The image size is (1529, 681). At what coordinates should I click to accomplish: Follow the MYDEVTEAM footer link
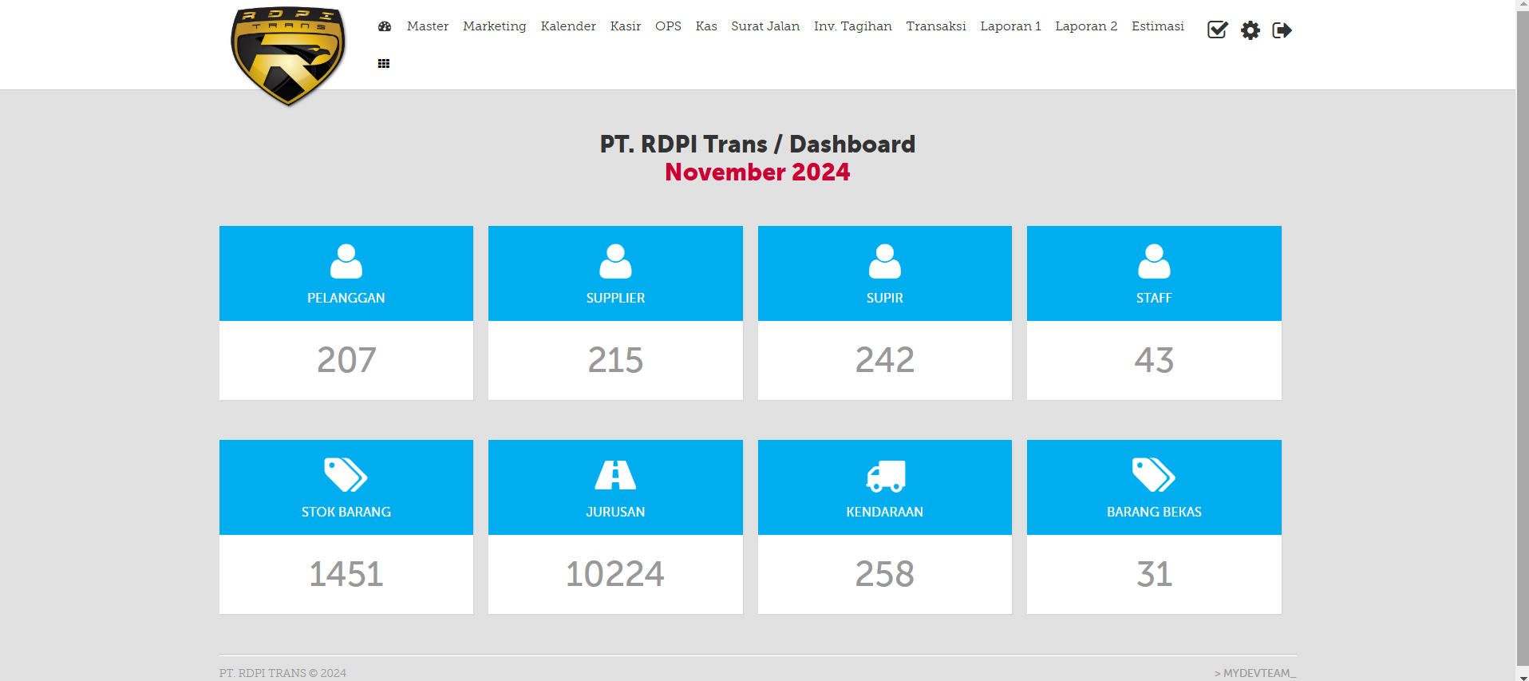pos(1255,673)
